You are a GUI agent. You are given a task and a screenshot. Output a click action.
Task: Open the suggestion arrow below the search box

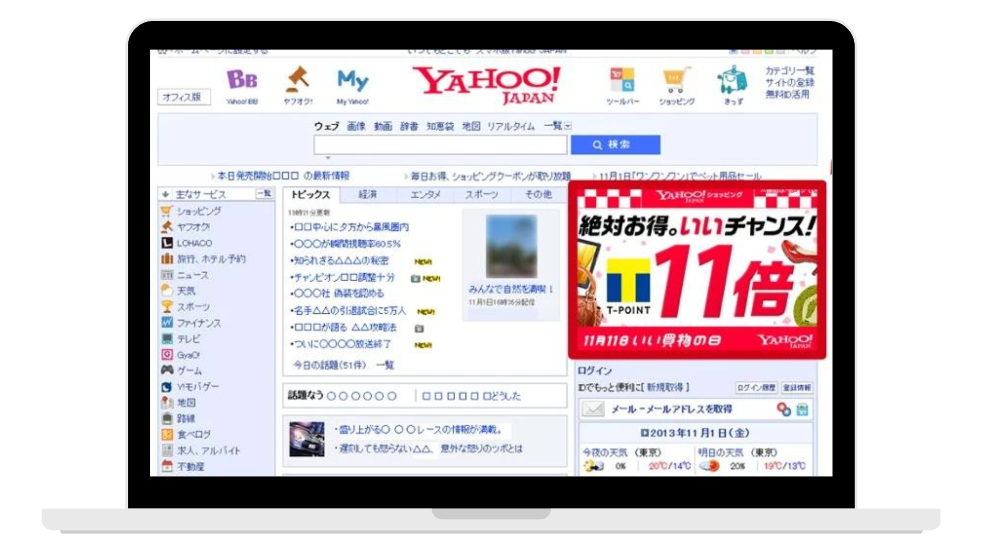pos(328,158)
